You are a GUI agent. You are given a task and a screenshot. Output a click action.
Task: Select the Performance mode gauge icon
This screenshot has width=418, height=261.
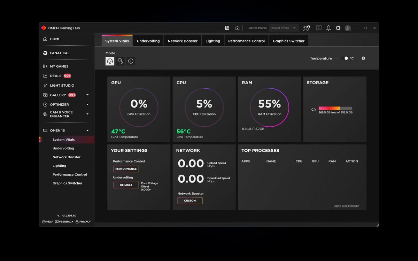coord(110,61)
